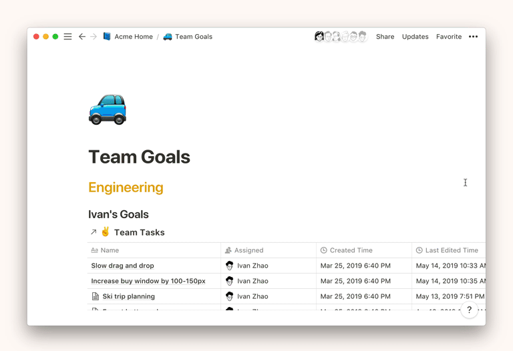Image resolution: width=513 pixels, height=351 pixels.
Task: Open the Team Tasks linked database
Action: pyautogui.click(x=139, y=232)
